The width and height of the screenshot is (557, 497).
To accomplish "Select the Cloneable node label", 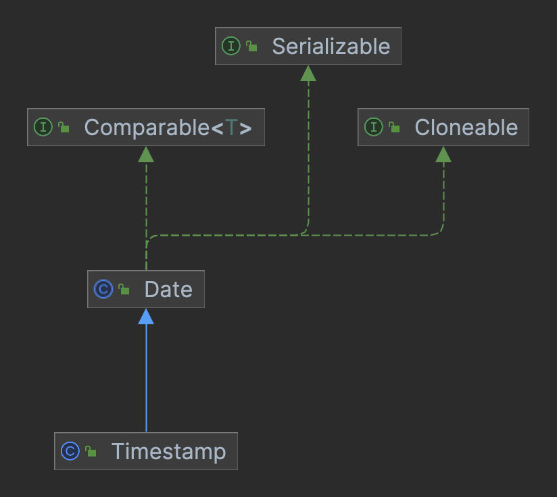I will 466,127.
